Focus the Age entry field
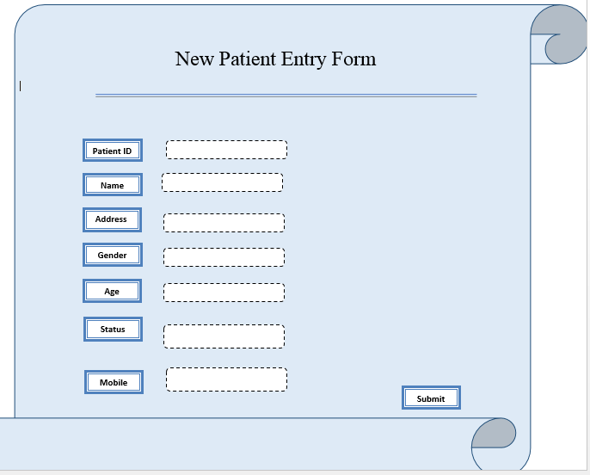 tap(224, 293)
